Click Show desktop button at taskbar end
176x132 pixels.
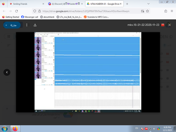[x=175, y=129]
